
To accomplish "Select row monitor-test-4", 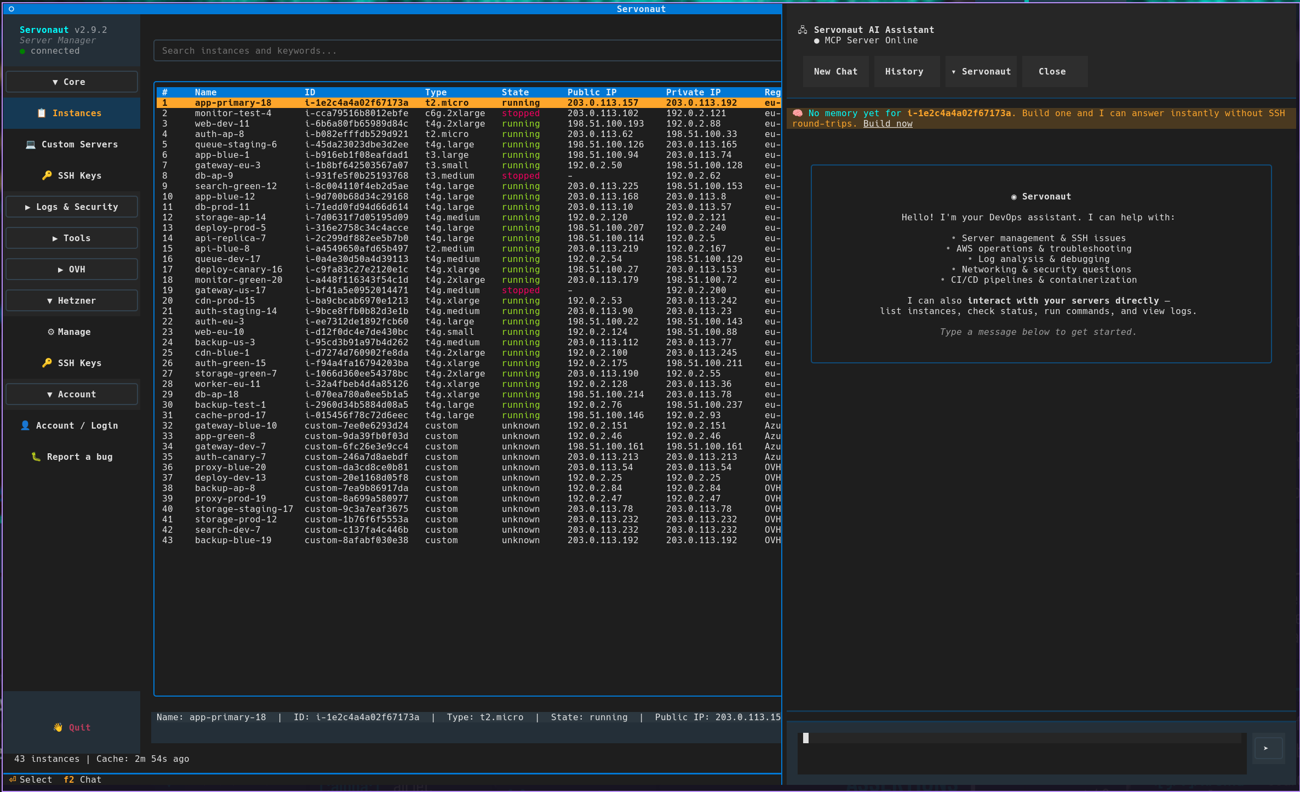I will click(x=468, y=113).
